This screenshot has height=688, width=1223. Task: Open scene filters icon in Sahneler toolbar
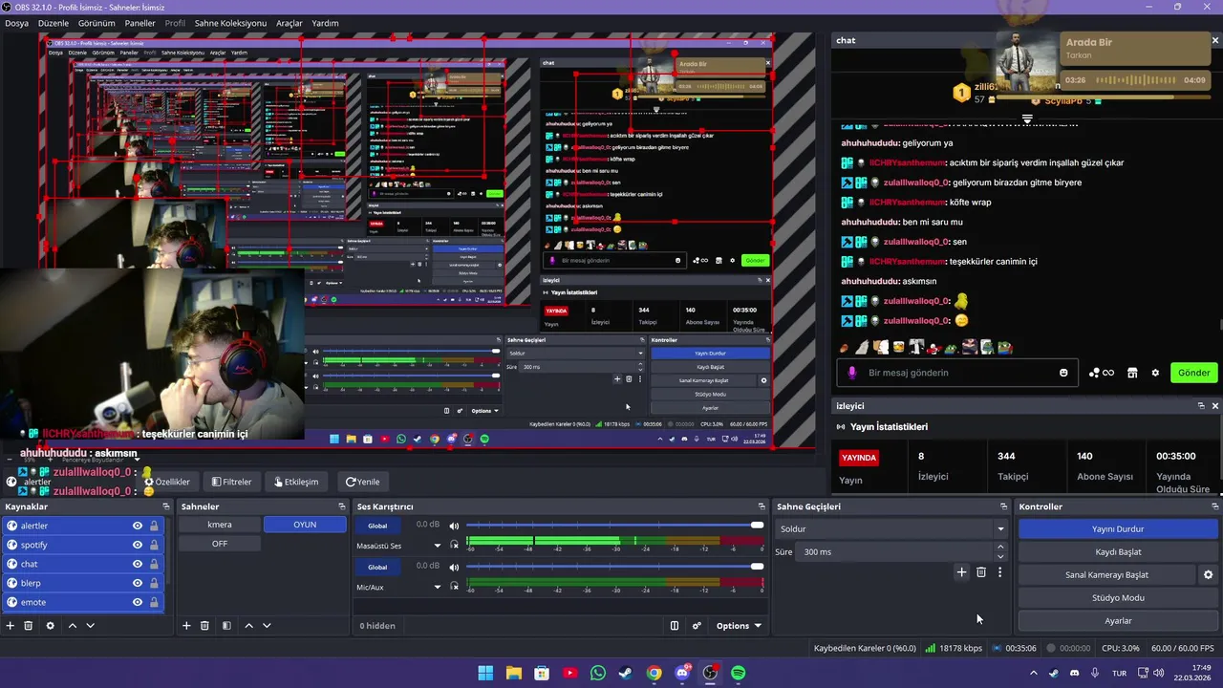[226, 626]
